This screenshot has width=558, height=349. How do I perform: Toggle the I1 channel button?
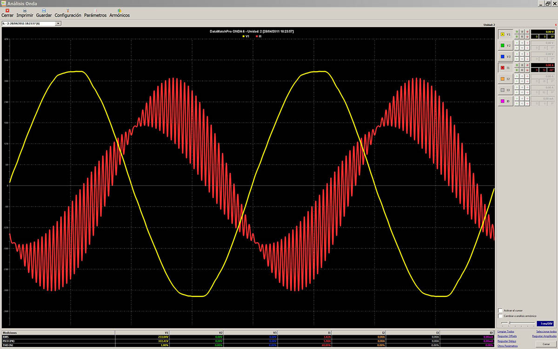pos(505,68)
